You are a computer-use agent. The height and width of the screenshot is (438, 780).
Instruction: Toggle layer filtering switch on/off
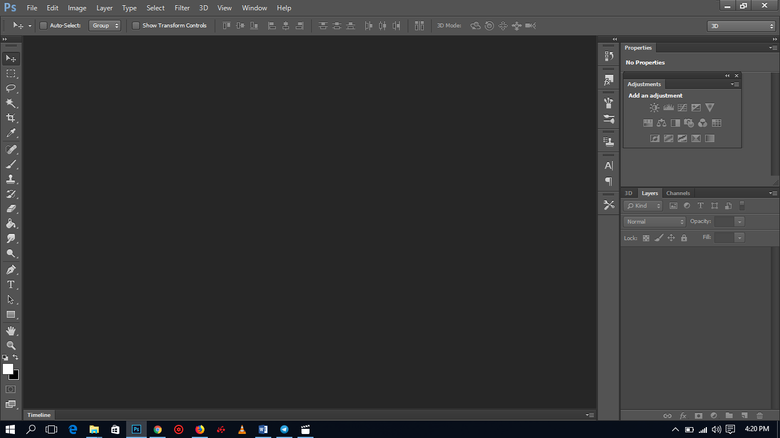pyautogui.click(x=742, y=206)
